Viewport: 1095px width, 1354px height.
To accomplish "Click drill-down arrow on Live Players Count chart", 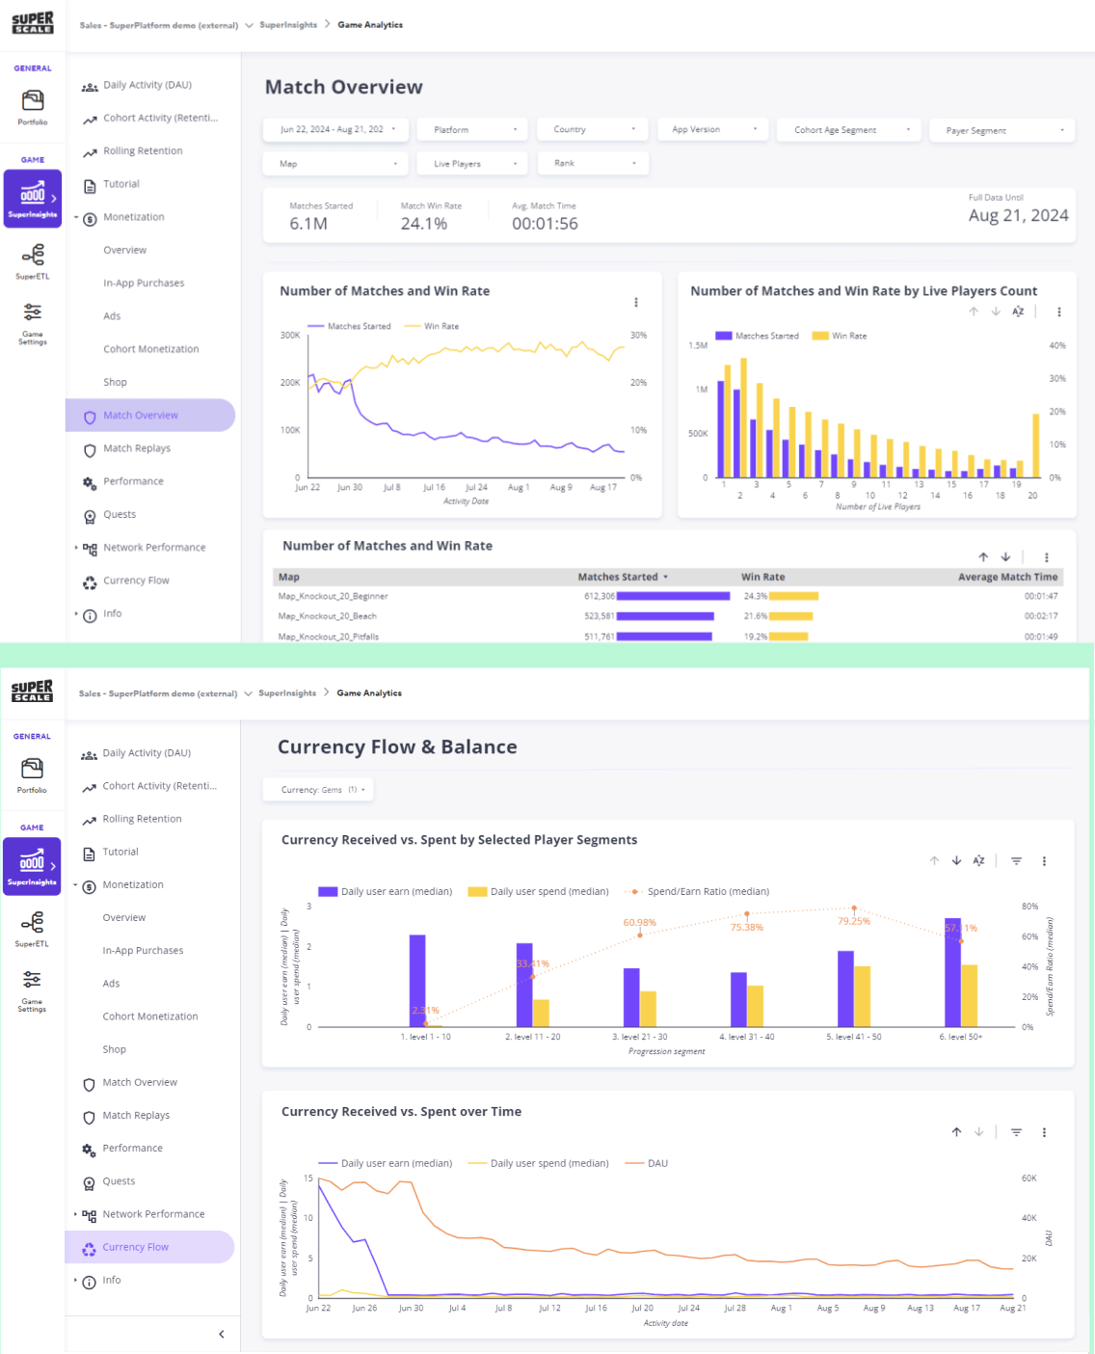I will (996, 311).
